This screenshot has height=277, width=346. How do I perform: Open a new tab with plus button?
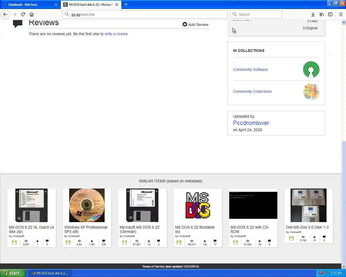click(x=126, y=4)
